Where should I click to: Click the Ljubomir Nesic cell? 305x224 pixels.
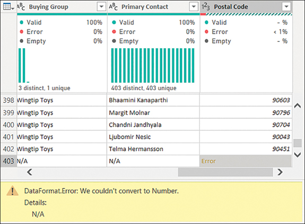click(x=153, y=137)
